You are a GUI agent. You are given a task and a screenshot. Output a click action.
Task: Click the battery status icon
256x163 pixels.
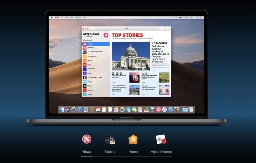[180, 17]
